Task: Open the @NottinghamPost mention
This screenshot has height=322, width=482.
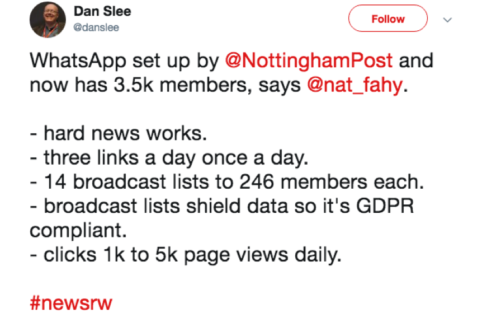Action: click(309, 60)
